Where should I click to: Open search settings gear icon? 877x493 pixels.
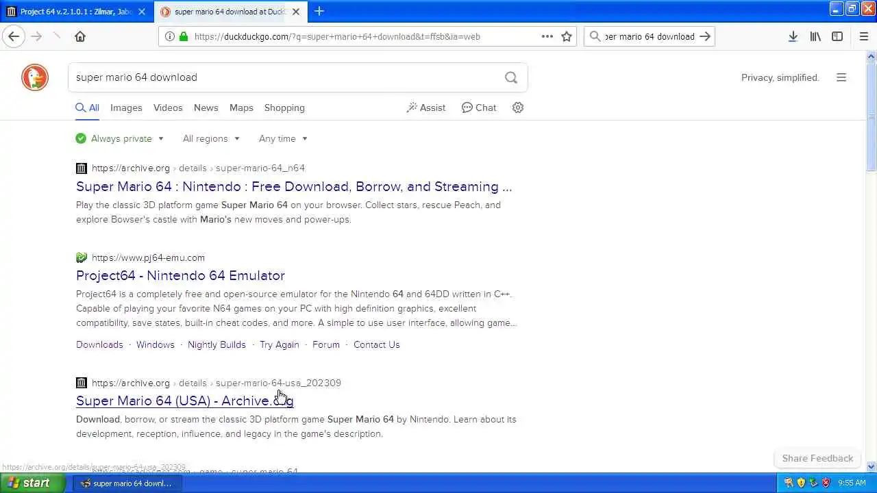pos(518,108)
